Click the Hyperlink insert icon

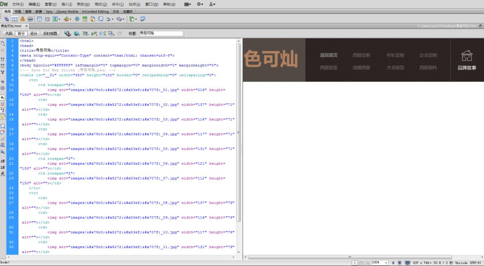click(6, 19)
